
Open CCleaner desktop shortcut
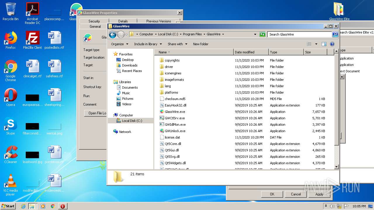(x=11, y=155)
